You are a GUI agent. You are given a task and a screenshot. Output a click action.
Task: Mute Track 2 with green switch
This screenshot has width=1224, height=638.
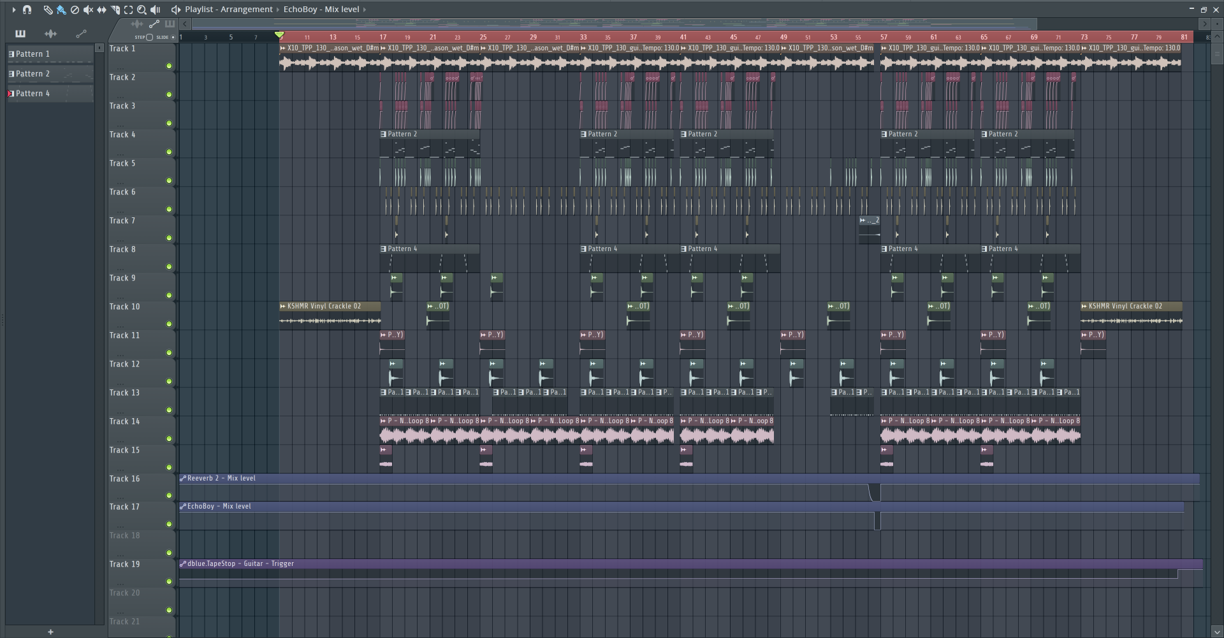pos(169,94)
